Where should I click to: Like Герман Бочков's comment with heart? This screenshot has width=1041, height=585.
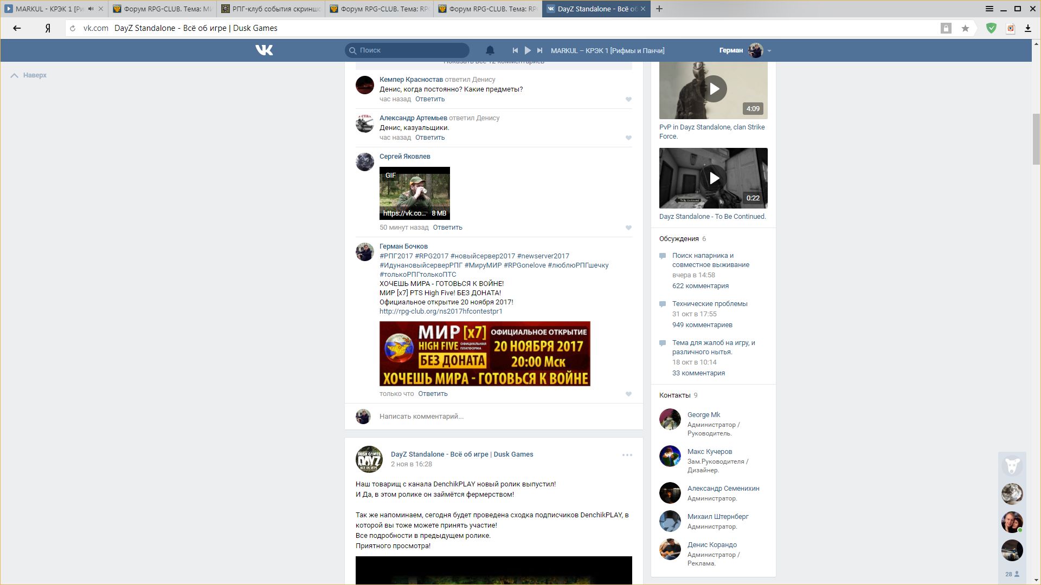[x=628, y=394]
